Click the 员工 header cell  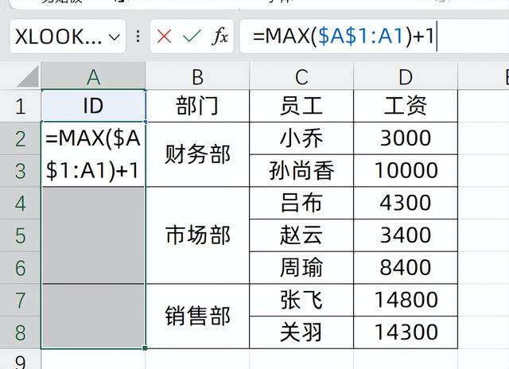click(301, 106)
